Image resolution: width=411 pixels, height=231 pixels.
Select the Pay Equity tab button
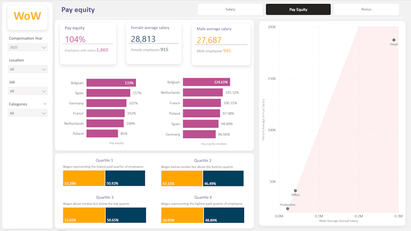(x=298, y=9)
